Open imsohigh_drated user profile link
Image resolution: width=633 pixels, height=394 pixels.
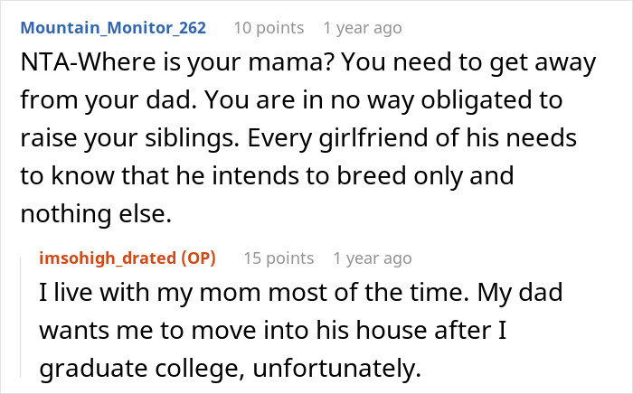pos(109,258)
